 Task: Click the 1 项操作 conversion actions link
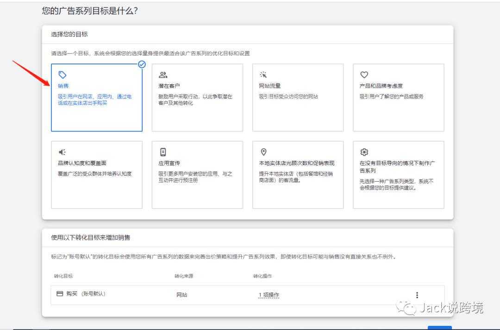pos(269,295)
